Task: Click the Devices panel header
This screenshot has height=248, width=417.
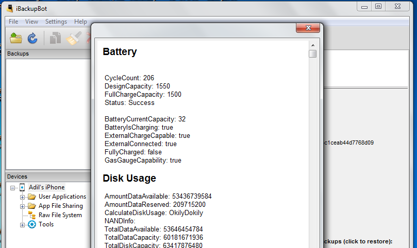Action: [48, 176]
